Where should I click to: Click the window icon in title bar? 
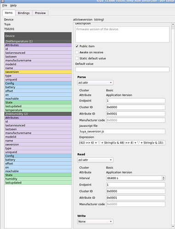pyautogui.click(x=2, y=1)
